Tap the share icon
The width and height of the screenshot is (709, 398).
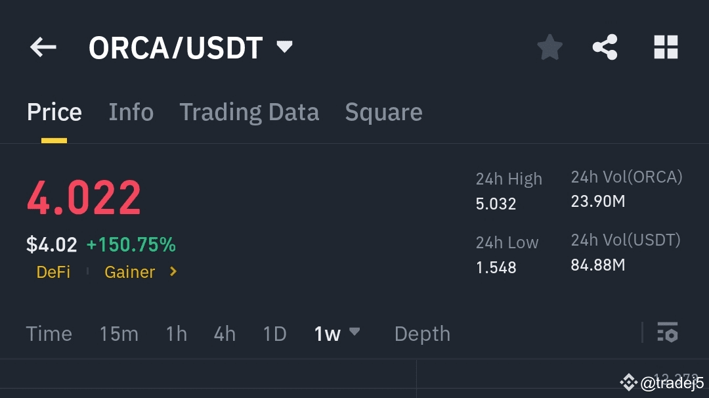click(x=605, y=47)
